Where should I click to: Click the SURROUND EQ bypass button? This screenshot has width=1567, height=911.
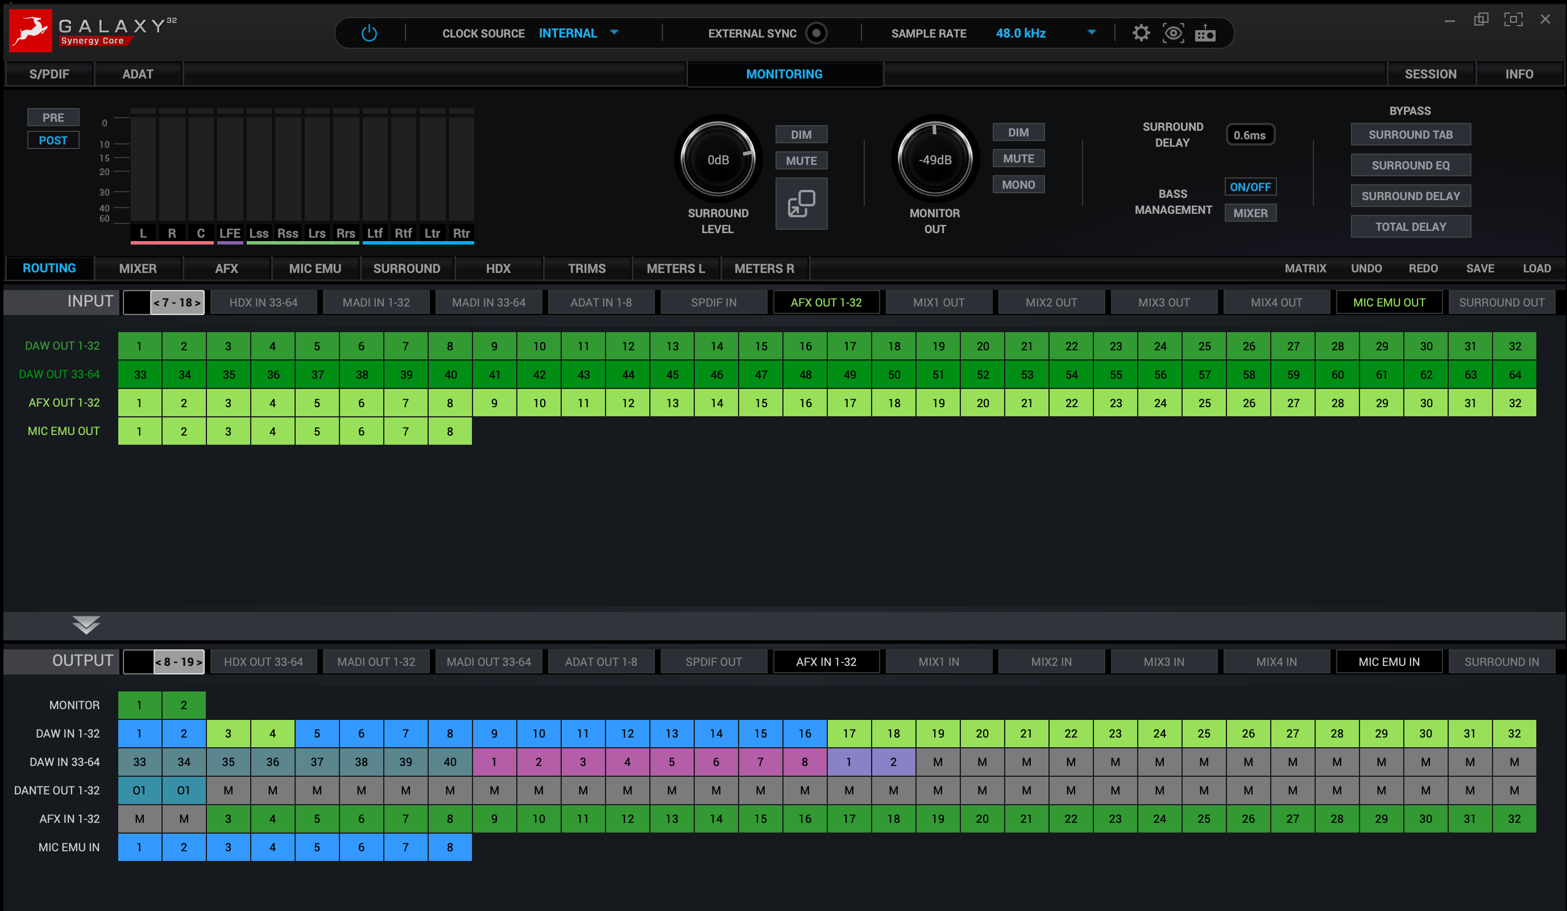[x=1410, y=165]
